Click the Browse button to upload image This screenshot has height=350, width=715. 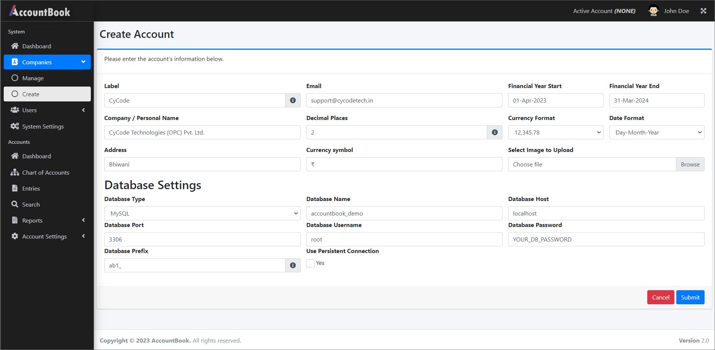pyautogui.click(x=690, y=164)
